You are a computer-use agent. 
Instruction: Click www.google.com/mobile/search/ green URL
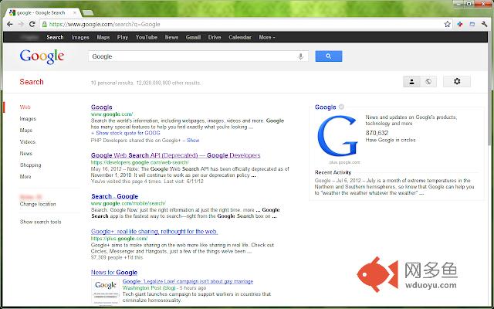128,203
